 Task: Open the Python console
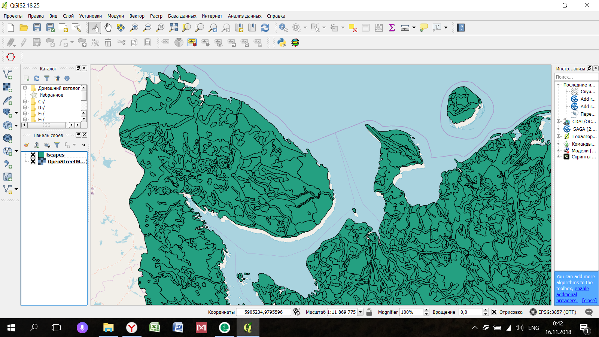(282, 42)
